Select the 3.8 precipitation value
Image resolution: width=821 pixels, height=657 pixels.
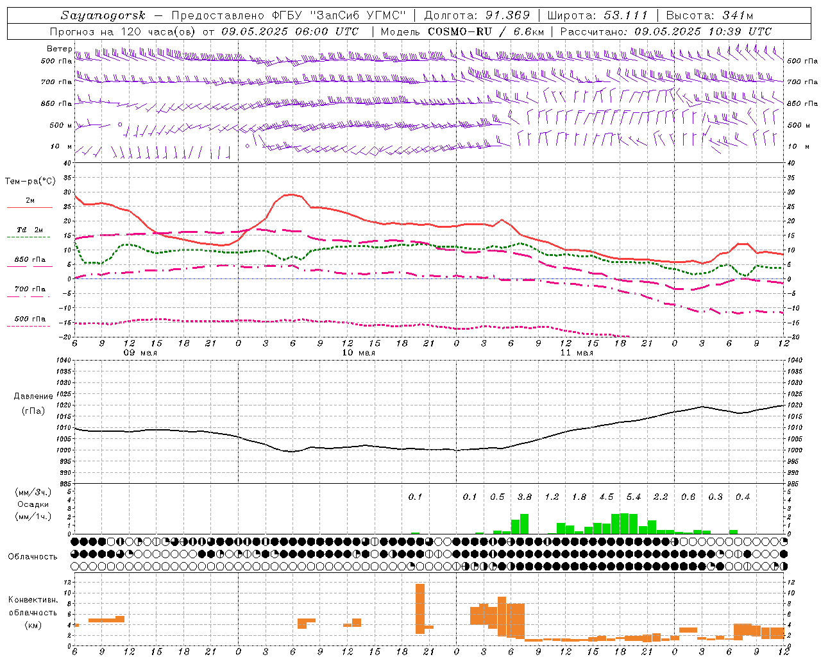pos(524,497)
